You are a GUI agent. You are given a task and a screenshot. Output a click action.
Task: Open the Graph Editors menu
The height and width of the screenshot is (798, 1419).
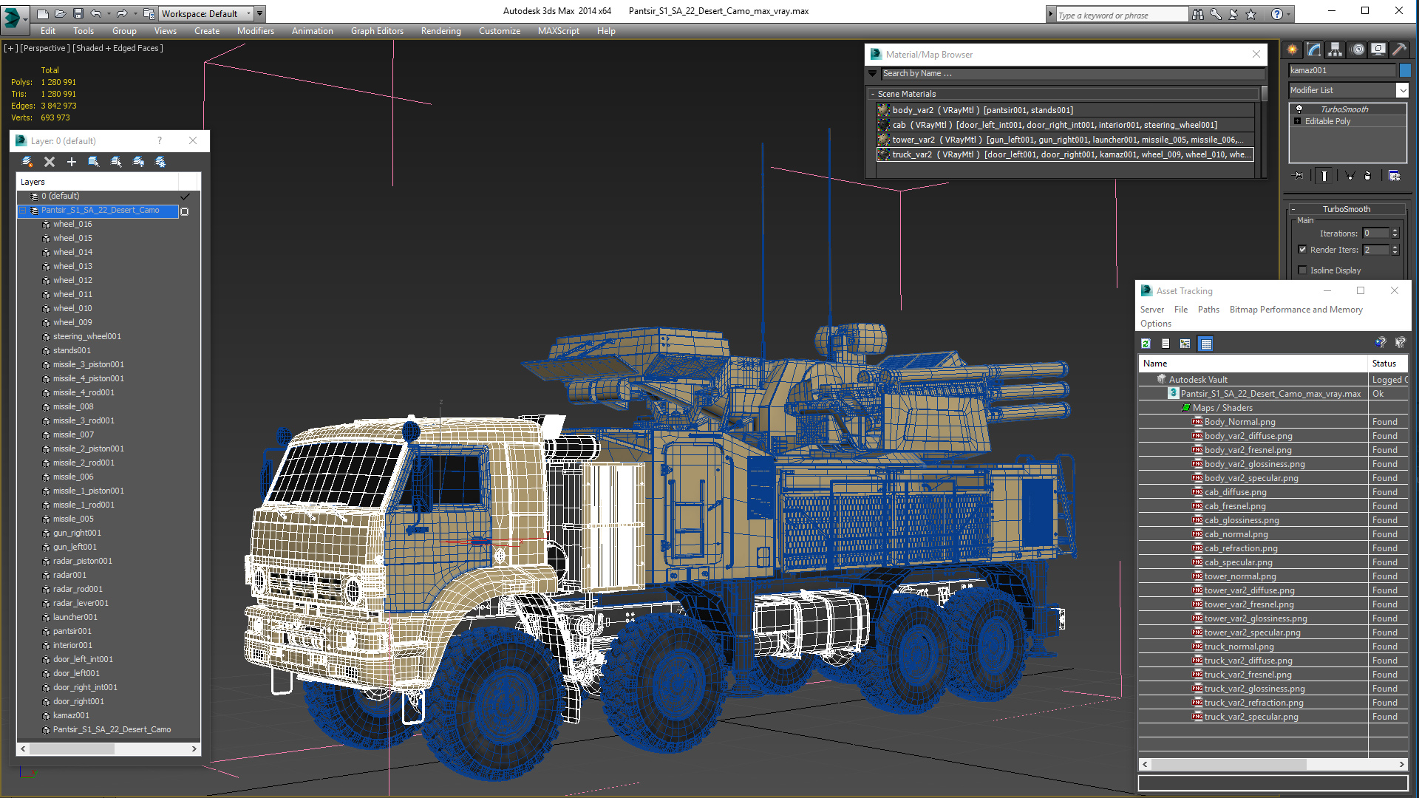377,31
